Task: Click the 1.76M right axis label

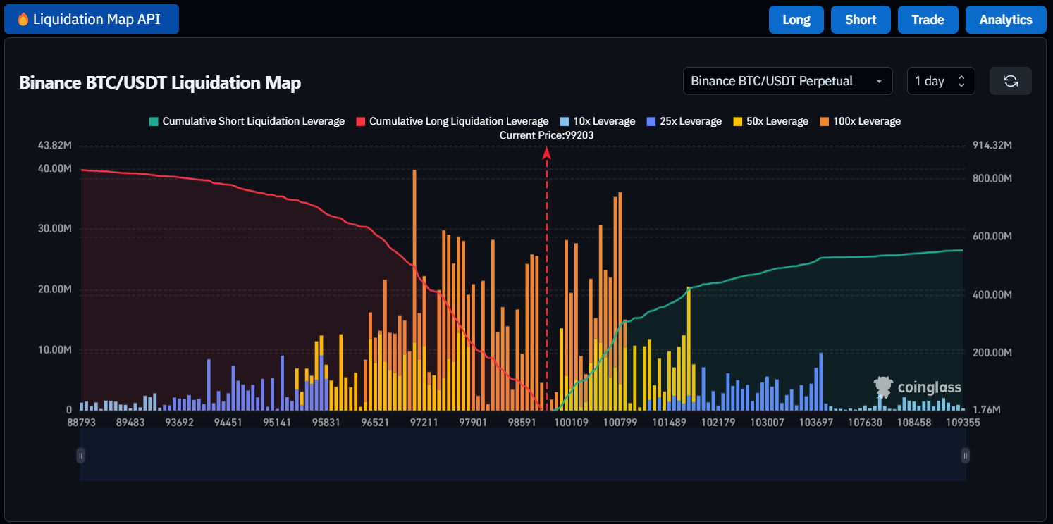Action: 987,410
